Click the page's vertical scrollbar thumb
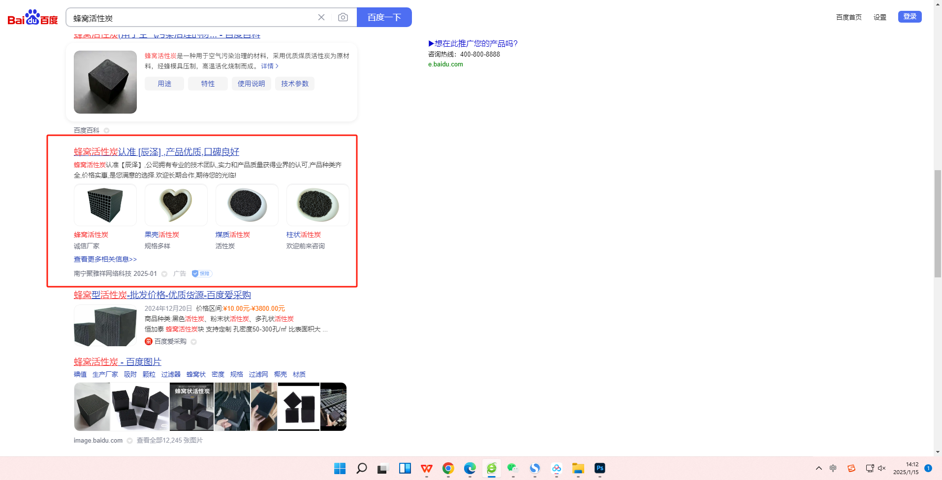 (938, 224)
